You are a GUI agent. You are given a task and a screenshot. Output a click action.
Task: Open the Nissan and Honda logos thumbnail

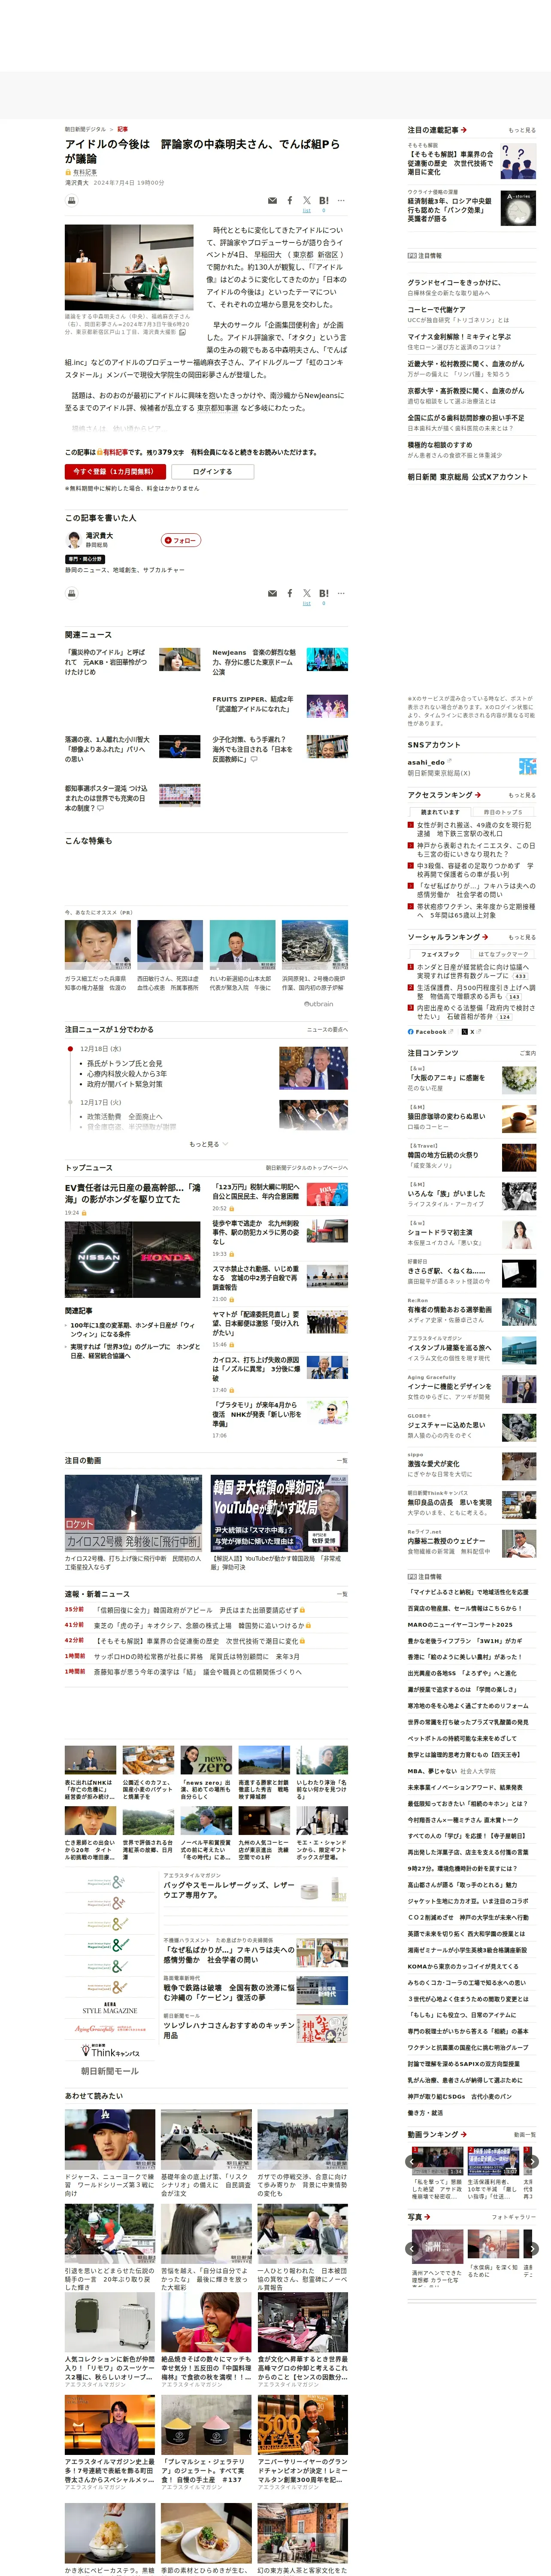(133, 1259)
